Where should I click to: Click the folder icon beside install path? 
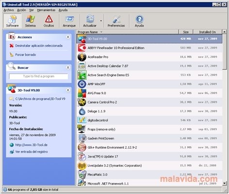[x=12, y=99]
